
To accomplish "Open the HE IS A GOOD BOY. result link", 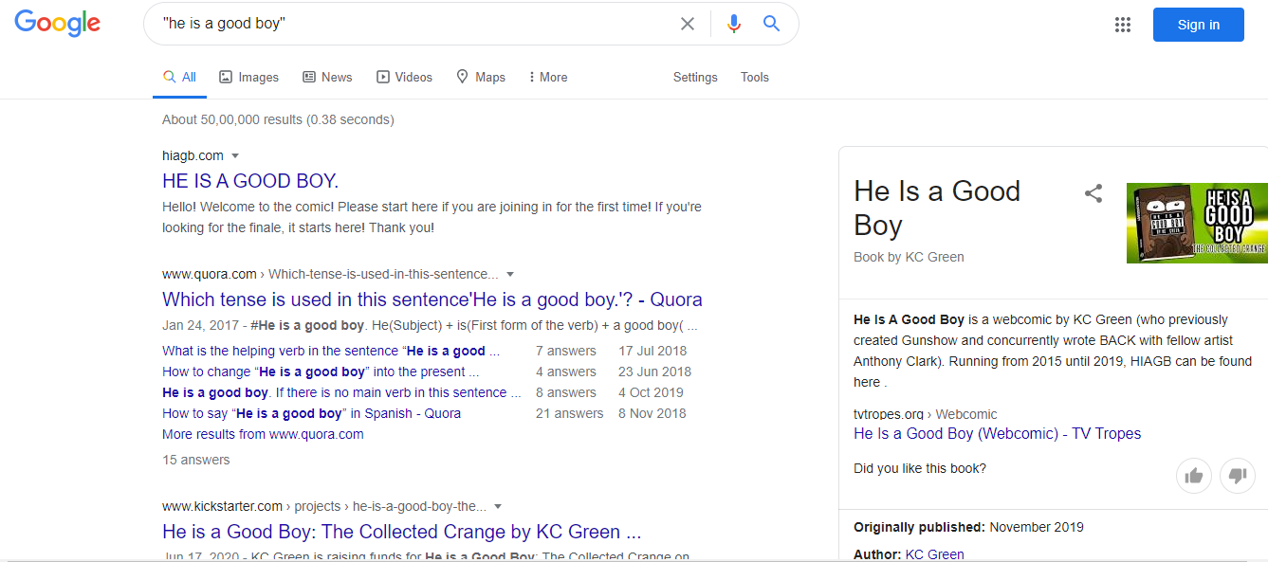I will (x=250, y=181).
